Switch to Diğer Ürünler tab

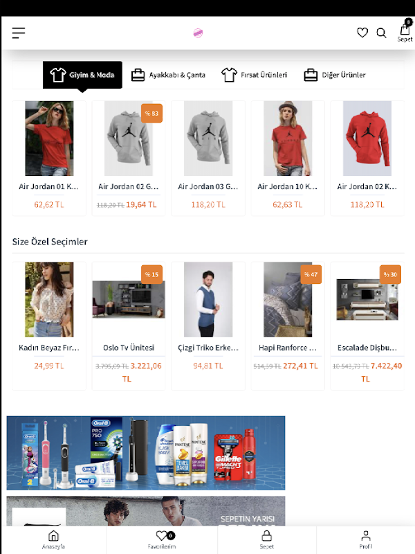(335, 75)
